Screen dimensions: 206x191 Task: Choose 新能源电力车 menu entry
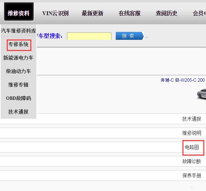point(19,58)
